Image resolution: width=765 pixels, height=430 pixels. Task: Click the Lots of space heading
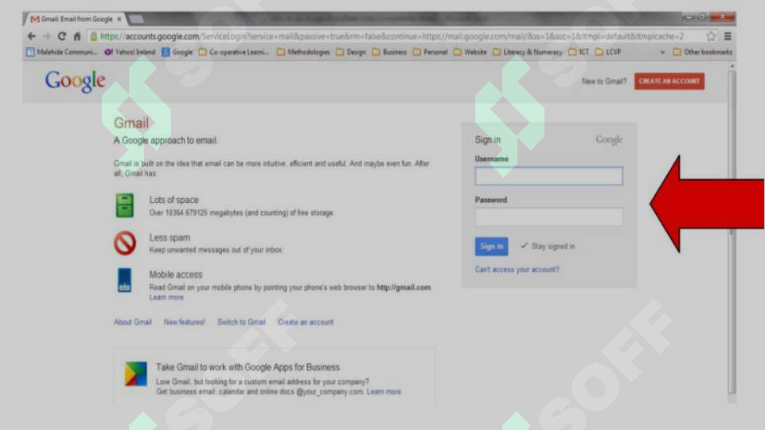174,200
